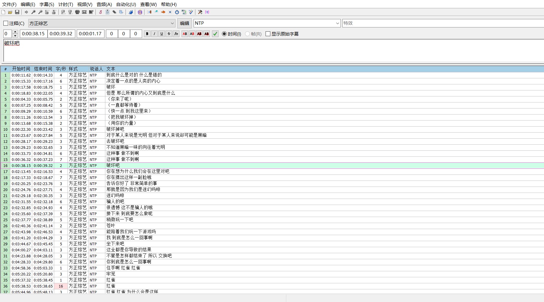
Task: Apply bold formatting B button
Action: point(147,34)
